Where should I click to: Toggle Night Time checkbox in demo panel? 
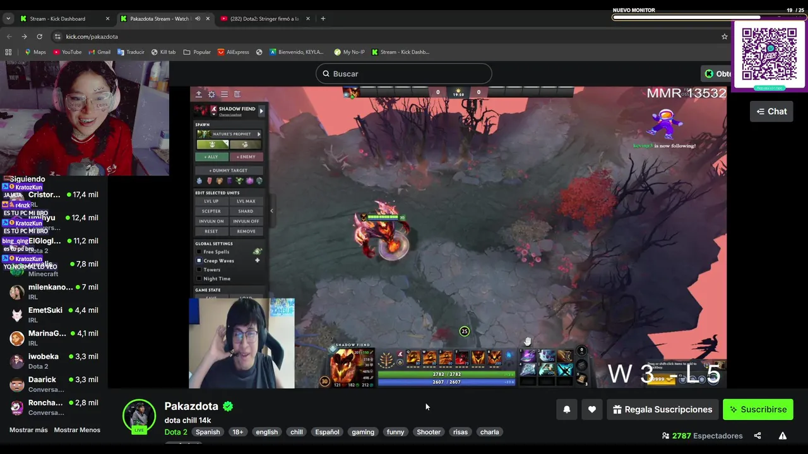(x=199, y=278)
